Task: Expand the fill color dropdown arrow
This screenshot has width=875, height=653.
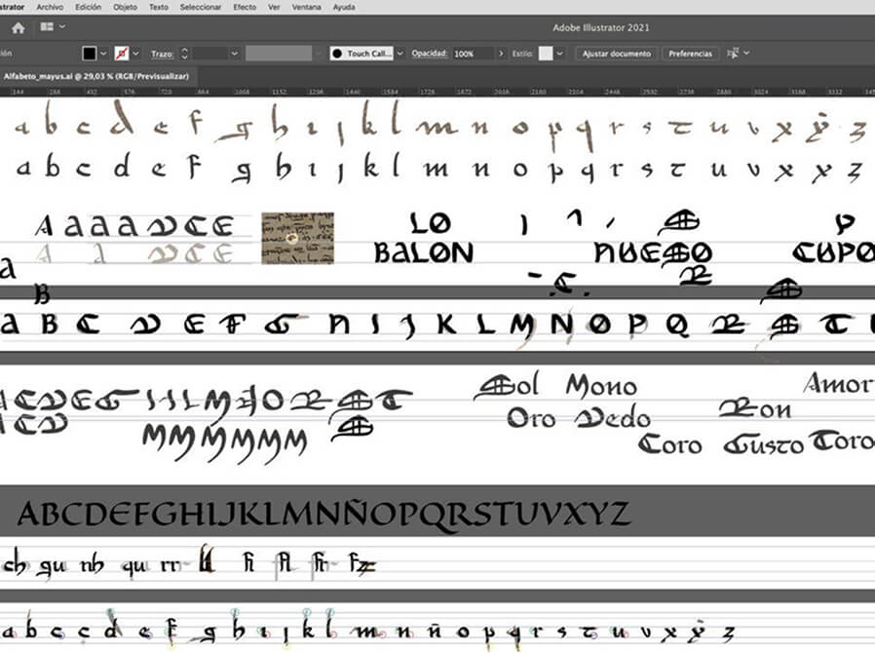Action: pos(104,54)
